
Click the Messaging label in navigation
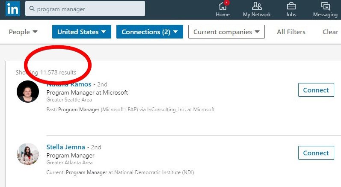325,15
